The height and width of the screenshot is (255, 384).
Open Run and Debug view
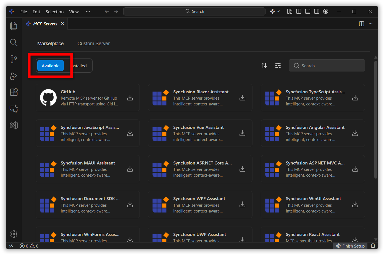[x=14, y=76]
